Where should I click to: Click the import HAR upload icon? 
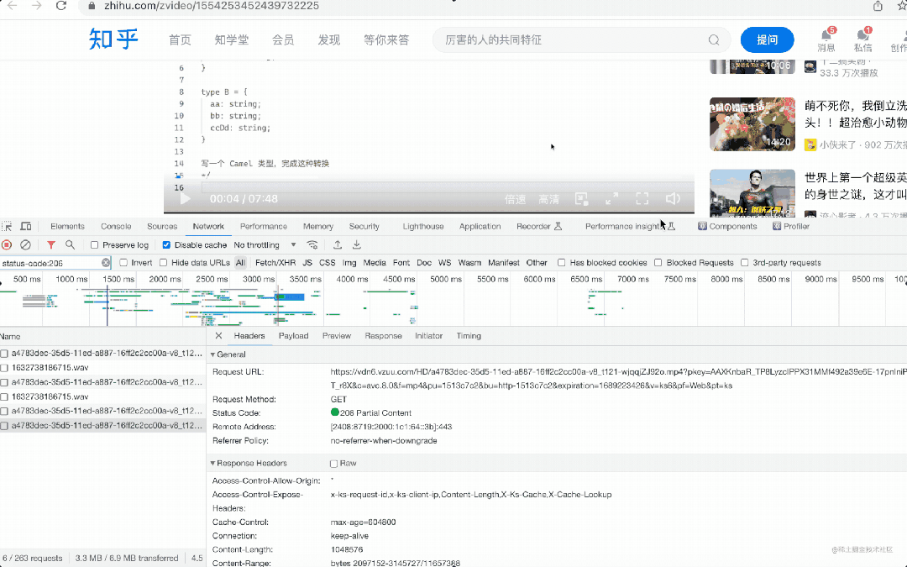338,244
